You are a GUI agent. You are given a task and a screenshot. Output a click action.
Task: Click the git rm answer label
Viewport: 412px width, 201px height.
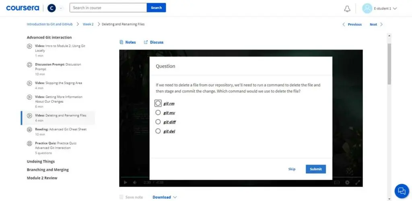coord(169,104)
